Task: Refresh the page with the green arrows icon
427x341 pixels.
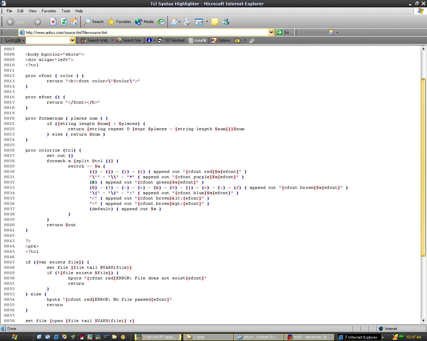Action: (64, 22)
